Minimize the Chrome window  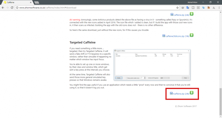(x=203, y=2)
